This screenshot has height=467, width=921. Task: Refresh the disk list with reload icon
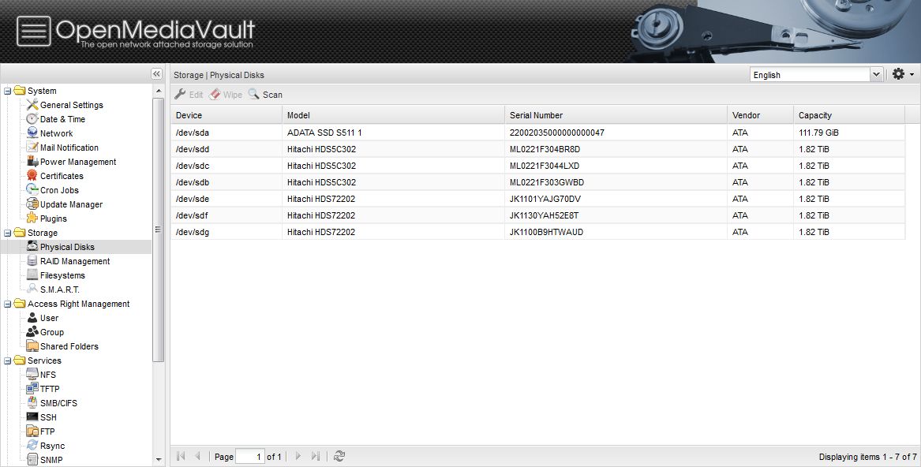tap(339, 456)
